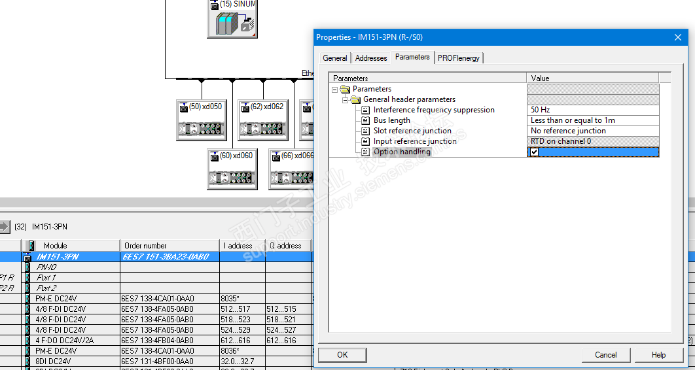Click the Input reference junction label
Screen dimensions: 695x370
tap(415, 141)
